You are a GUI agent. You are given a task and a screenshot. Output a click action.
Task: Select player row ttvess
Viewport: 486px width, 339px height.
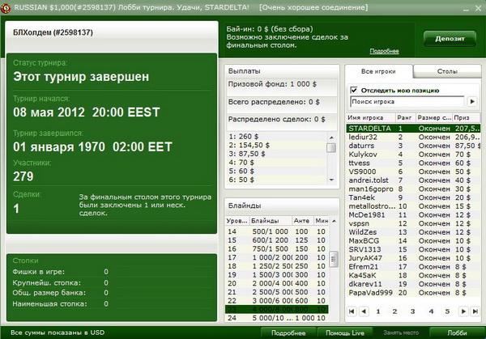point(413,163)
